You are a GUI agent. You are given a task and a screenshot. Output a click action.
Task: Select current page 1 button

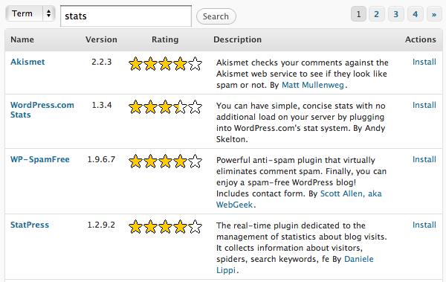358,14
